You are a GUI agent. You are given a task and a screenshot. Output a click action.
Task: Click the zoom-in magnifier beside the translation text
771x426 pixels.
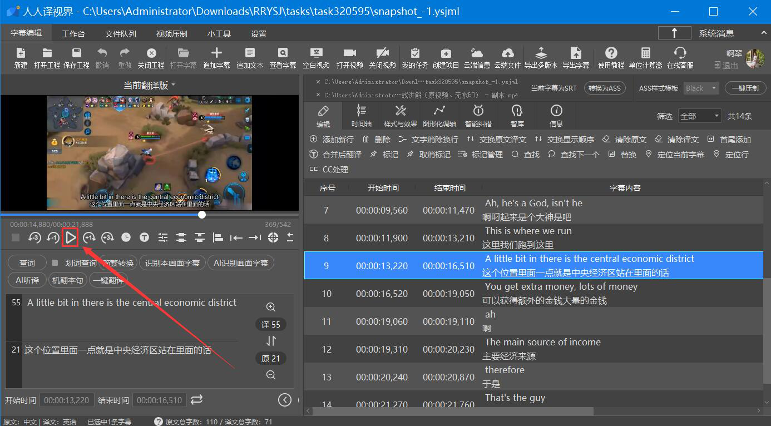pyautogui.click(x=271, y=307)
